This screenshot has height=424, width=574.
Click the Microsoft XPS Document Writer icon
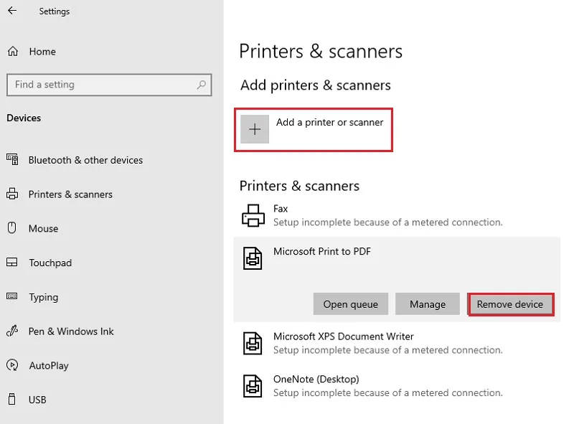253,343
